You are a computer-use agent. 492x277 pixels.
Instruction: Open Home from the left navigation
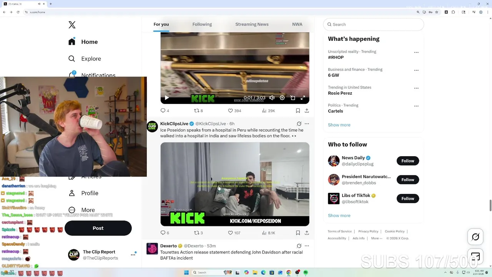(83, 42)
